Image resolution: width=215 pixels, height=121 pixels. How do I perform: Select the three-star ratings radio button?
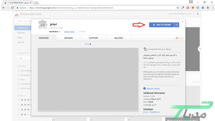[19, 110]
